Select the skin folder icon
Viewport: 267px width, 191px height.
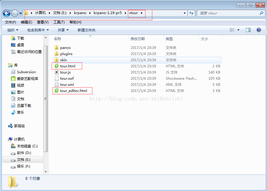(56, 60)
